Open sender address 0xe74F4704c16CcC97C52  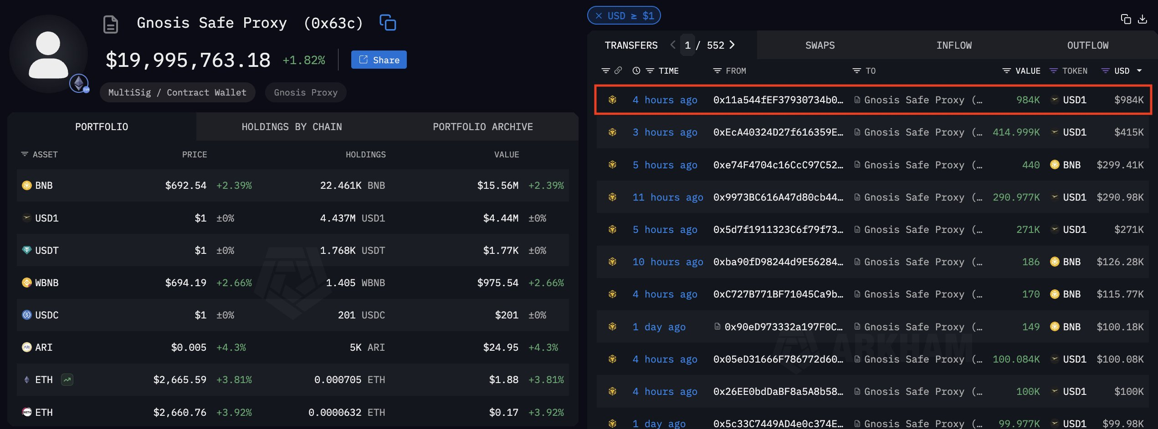pyautogui.click(x=778, y=165)
